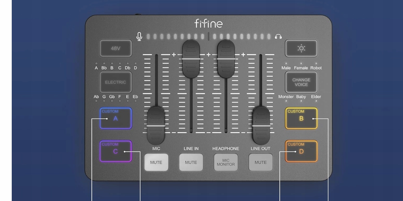Screen dimensions: 403x201
Task: Toggle the 48V phantom power button
Action: [x=116, y=48]
